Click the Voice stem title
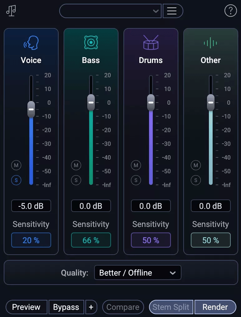The width and height of the screenshot is (241, 317). [x=31, y=60]
